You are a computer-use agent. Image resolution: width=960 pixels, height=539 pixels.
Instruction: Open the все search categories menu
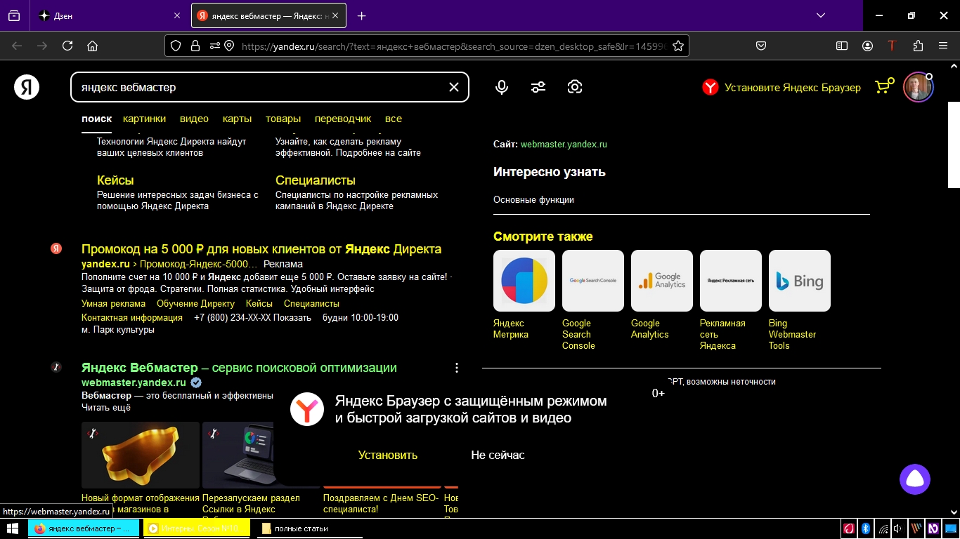394,119
